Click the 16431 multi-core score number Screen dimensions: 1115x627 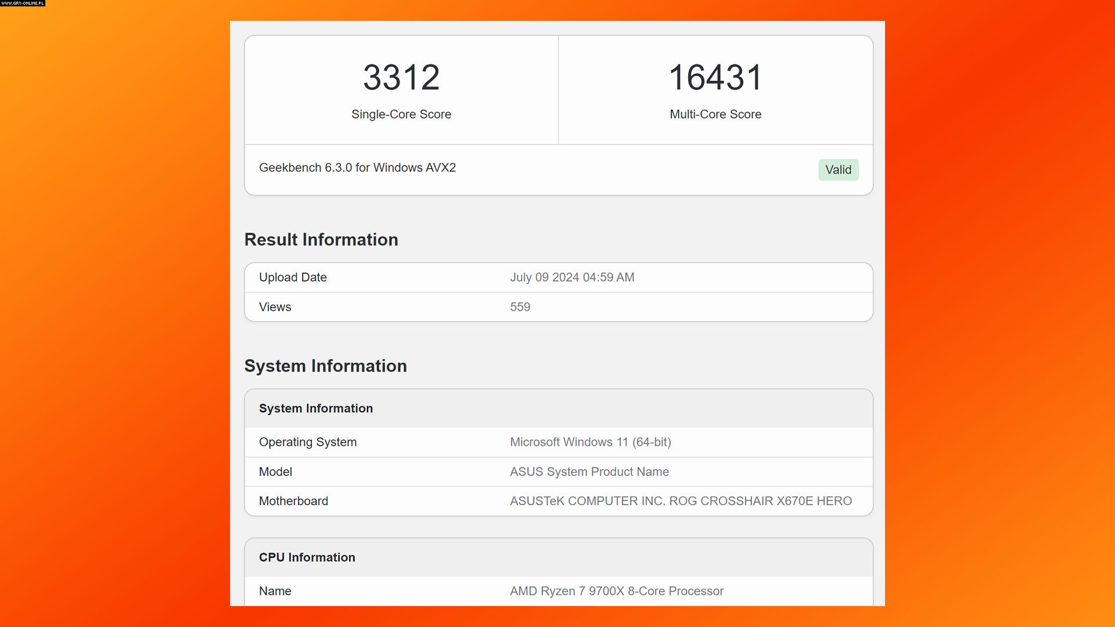(x=715, y=78)
